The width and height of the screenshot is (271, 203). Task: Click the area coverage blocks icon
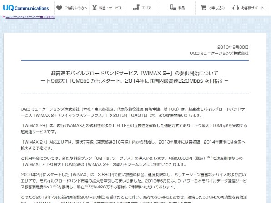pos(136,7)
